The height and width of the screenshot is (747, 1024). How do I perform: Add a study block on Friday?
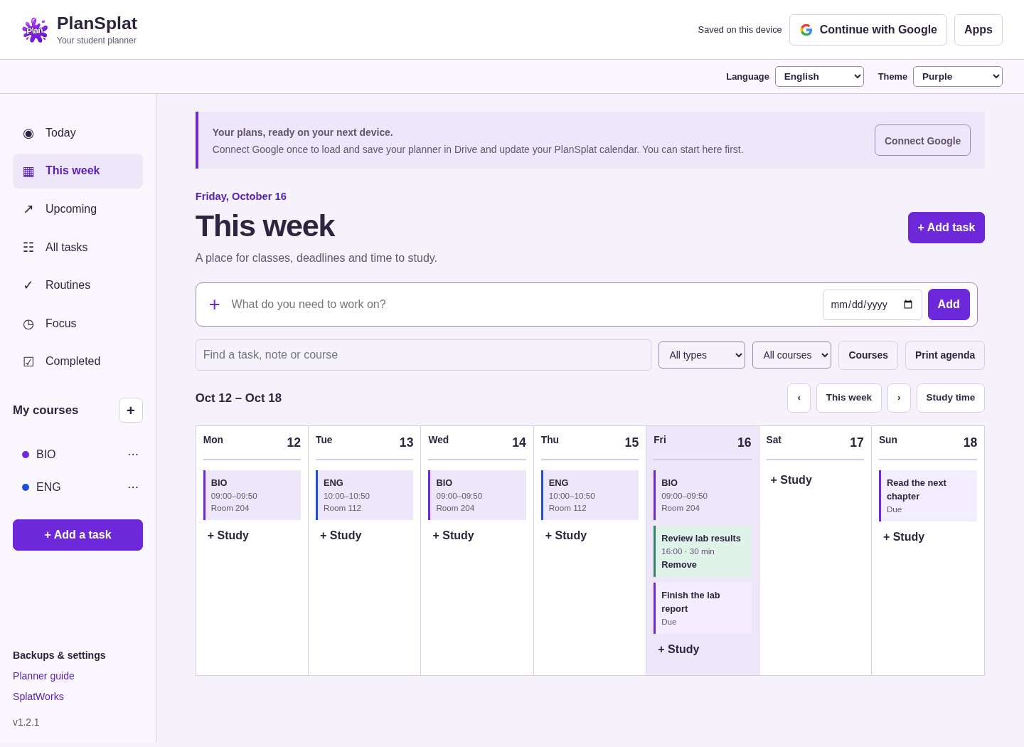point(678,650)
